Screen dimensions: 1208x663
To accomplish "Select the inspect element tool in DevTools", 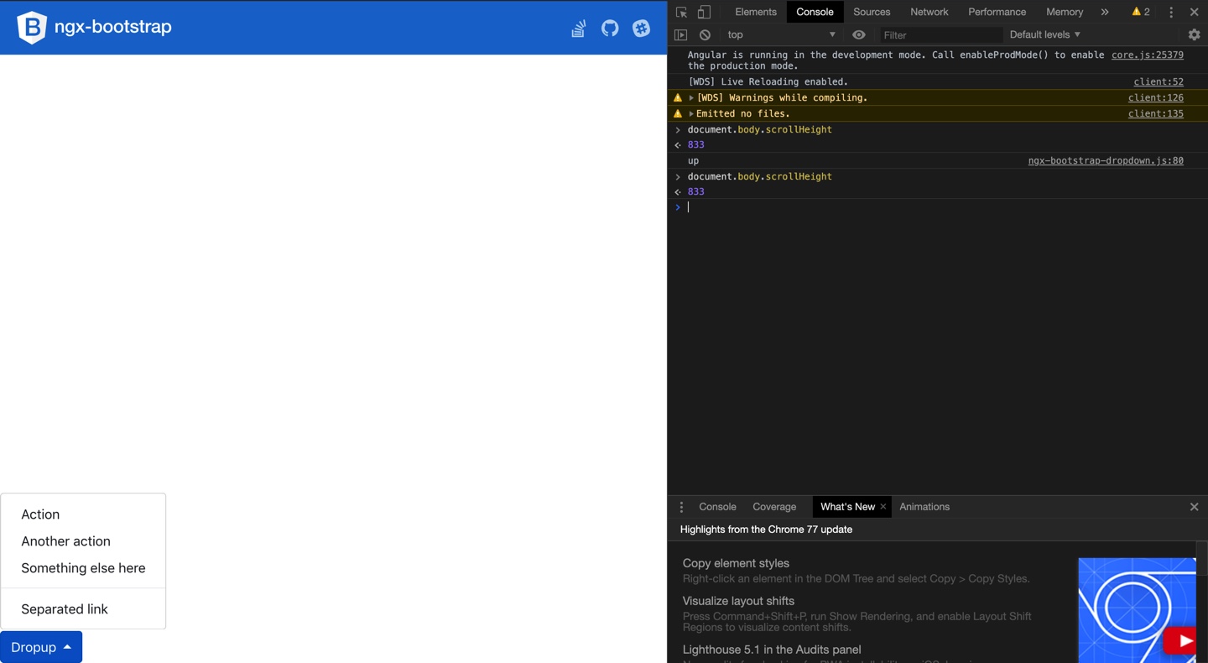I will (683, 12).
